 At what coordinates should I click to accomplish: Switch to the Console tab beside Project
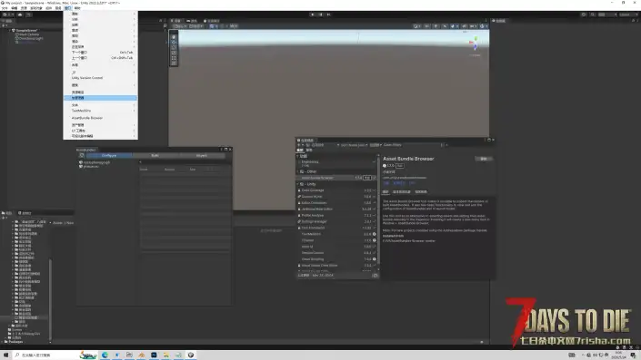tap(25, 213)
